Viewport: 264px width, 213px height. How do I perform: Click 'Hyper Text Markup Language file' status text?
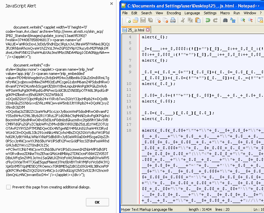147,209
